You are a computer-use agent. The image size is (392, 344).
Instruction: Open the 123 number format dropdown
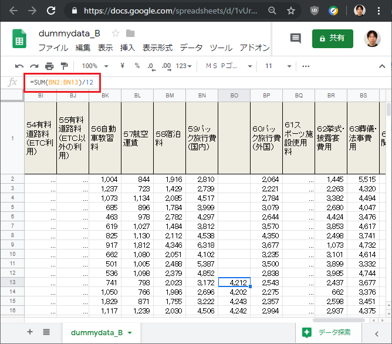click(x=184, y=66)
